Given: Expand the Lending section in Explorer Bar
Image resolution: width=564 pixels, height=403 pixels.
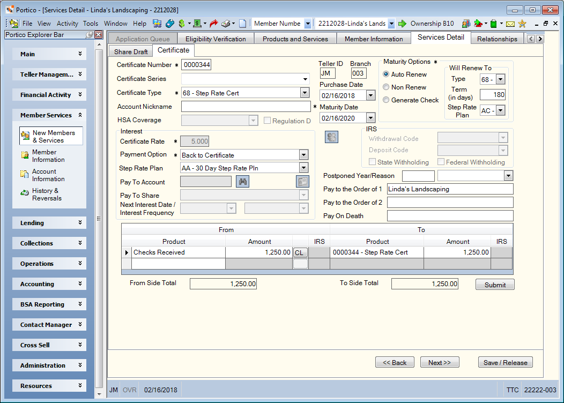Looking at the screenshot, I should (x=49, y=223).
